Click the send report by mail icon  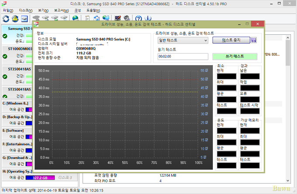tap(97, 18)
